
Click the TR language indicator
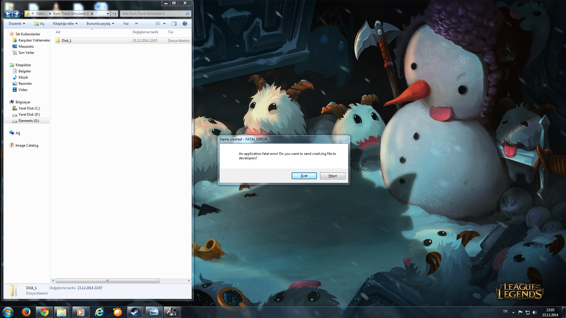point(505,312)
